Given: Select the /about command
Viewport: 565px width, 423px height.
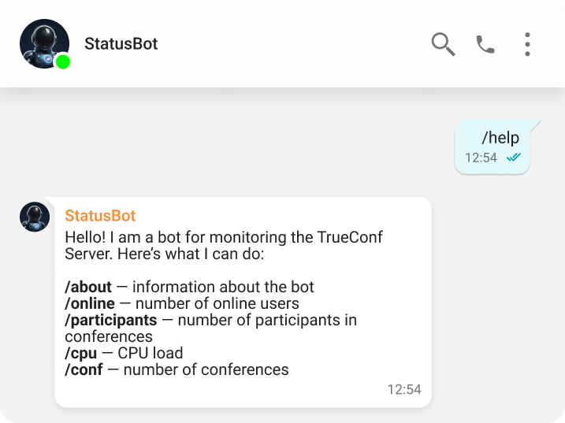Looking at the screenshot, I should (x=88, y=287).
